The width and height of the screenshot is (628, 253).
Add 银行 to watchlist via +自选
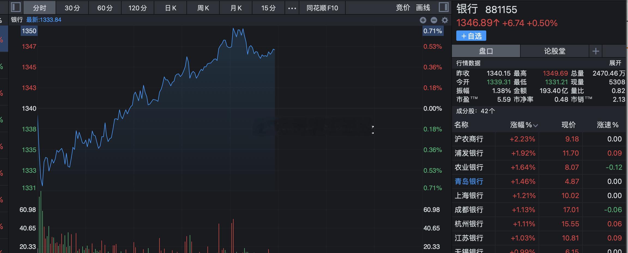(x=471, y=36)
